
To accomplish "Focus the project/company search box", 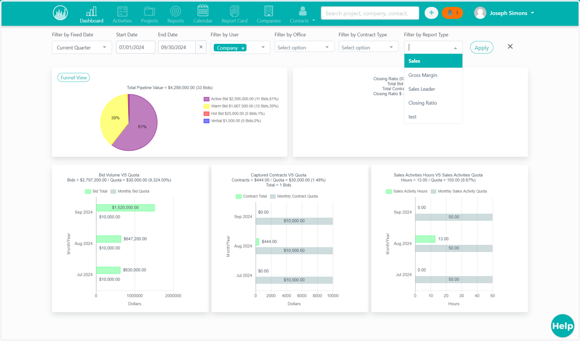I will (370, 13).
